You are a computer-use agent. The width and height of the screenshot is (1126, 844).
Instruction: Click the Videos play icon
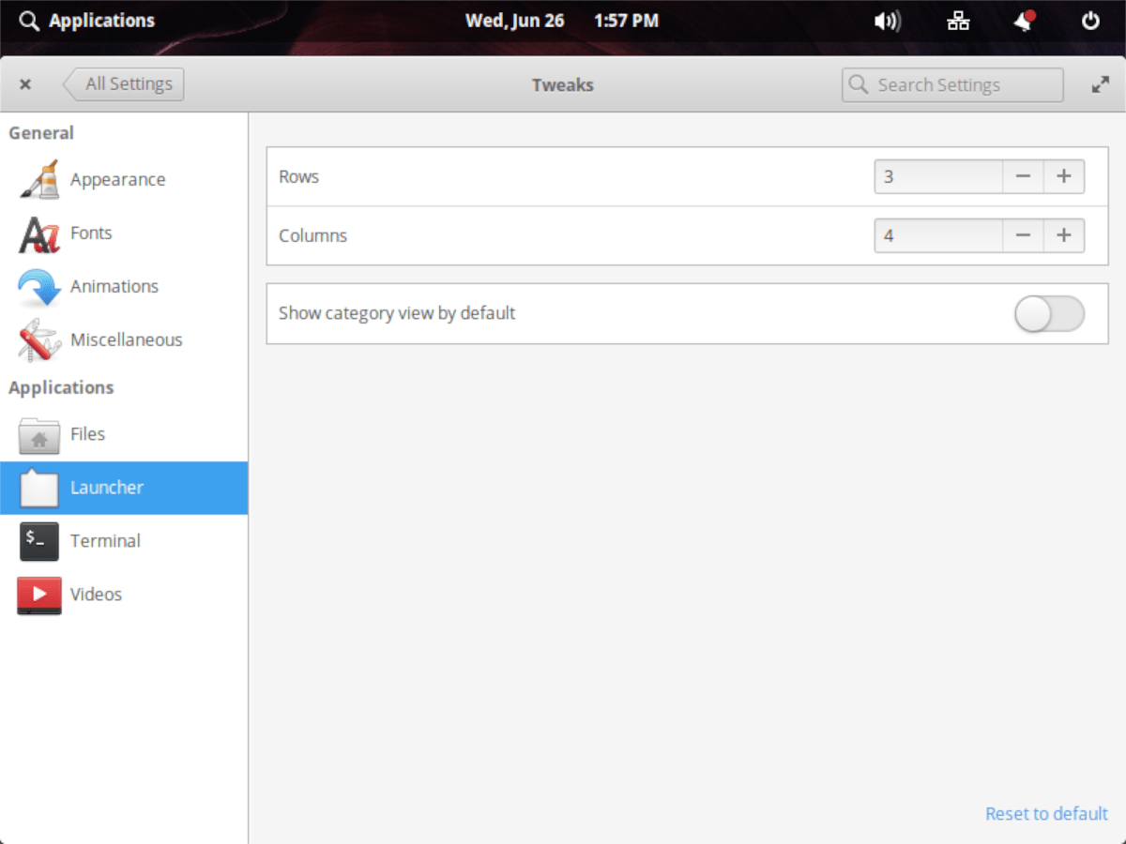tap(39, 595)
